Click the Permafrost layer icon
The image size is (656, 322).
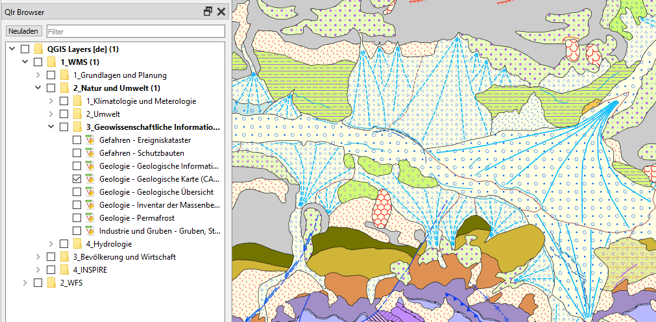90,218
